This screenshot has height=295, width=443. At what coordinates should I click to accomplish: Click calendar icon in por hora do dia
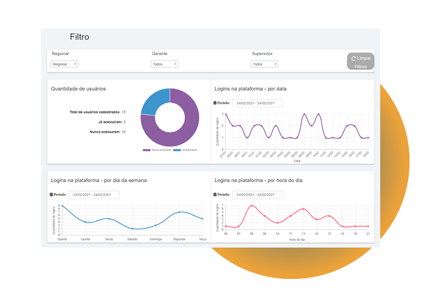(x=215, y=195)
